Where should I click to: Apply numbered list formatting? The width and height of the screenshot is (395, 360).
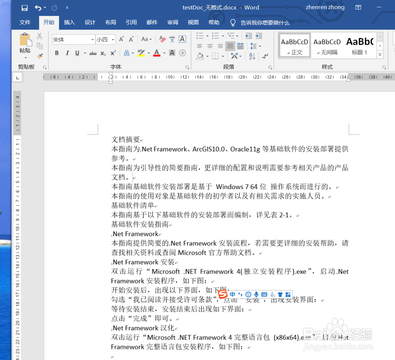coord(215,36)
